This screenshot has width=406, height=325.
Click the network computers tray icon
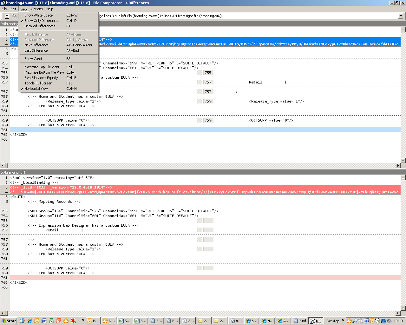click(366, 321)
